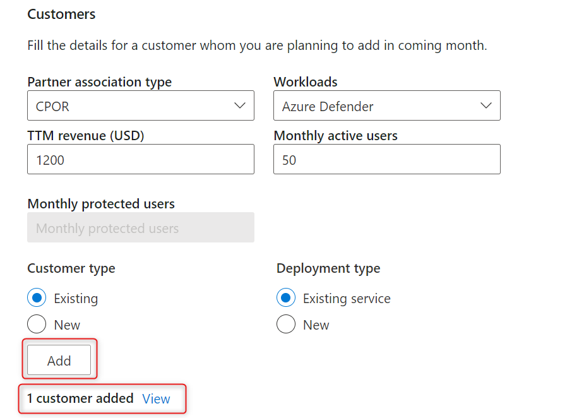Click the Workloads field label

(x=305, y=82)
